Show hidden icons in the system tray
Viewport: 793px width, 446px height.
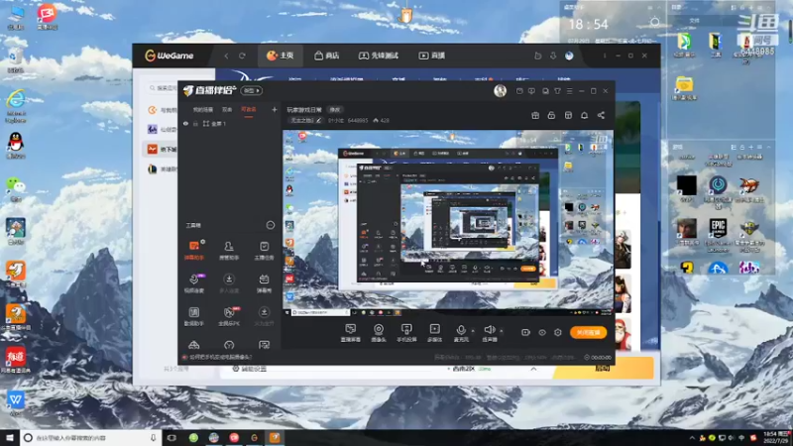(691, 437)
